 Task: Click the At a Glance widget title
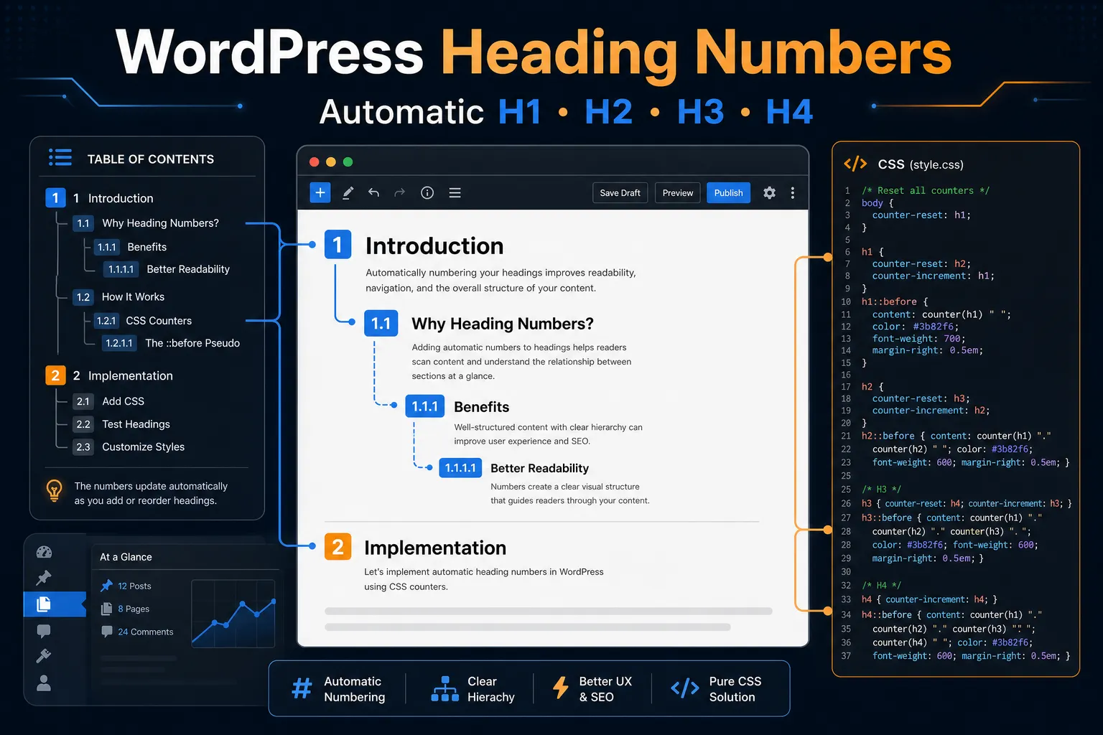click(x=126, y=557)
